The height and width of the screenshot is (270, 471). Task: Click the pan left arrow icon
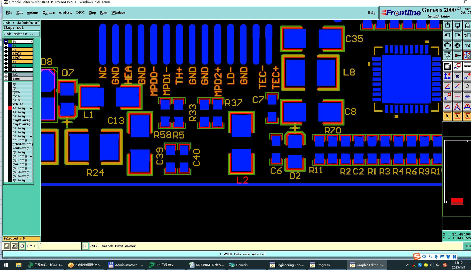click(x=447, y=35)
